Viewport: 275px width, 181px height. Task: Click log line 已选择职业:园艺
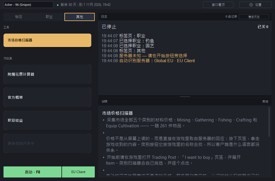tap(128, 46)
